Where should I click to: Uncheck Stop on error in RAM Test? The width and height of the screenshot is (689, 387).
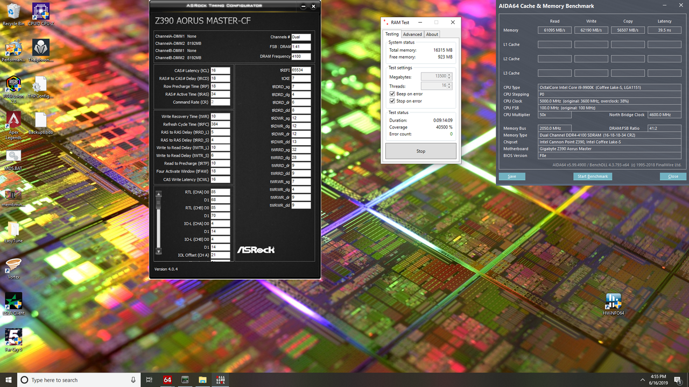(x=392, y=101)
